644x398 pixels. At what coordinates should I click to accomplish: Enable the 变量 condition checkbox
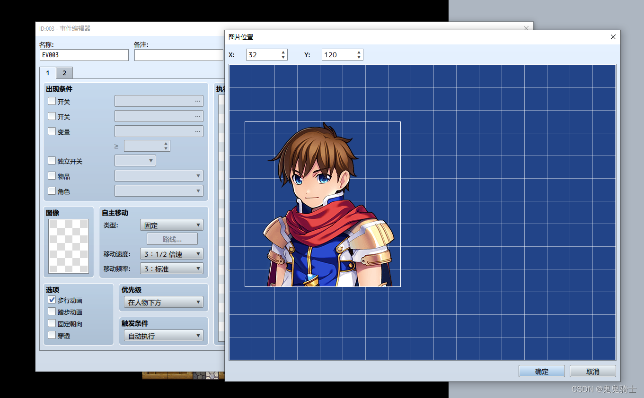52,131
